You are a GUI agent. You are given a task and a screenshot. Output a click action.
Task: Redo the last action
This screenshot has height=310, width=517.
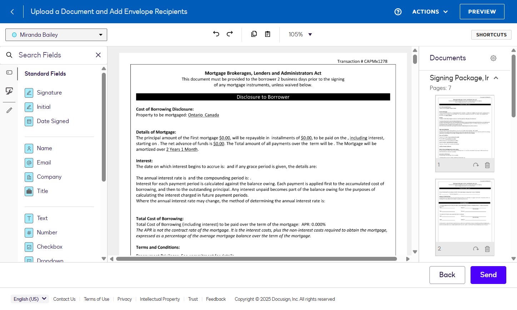pos(230,34)
